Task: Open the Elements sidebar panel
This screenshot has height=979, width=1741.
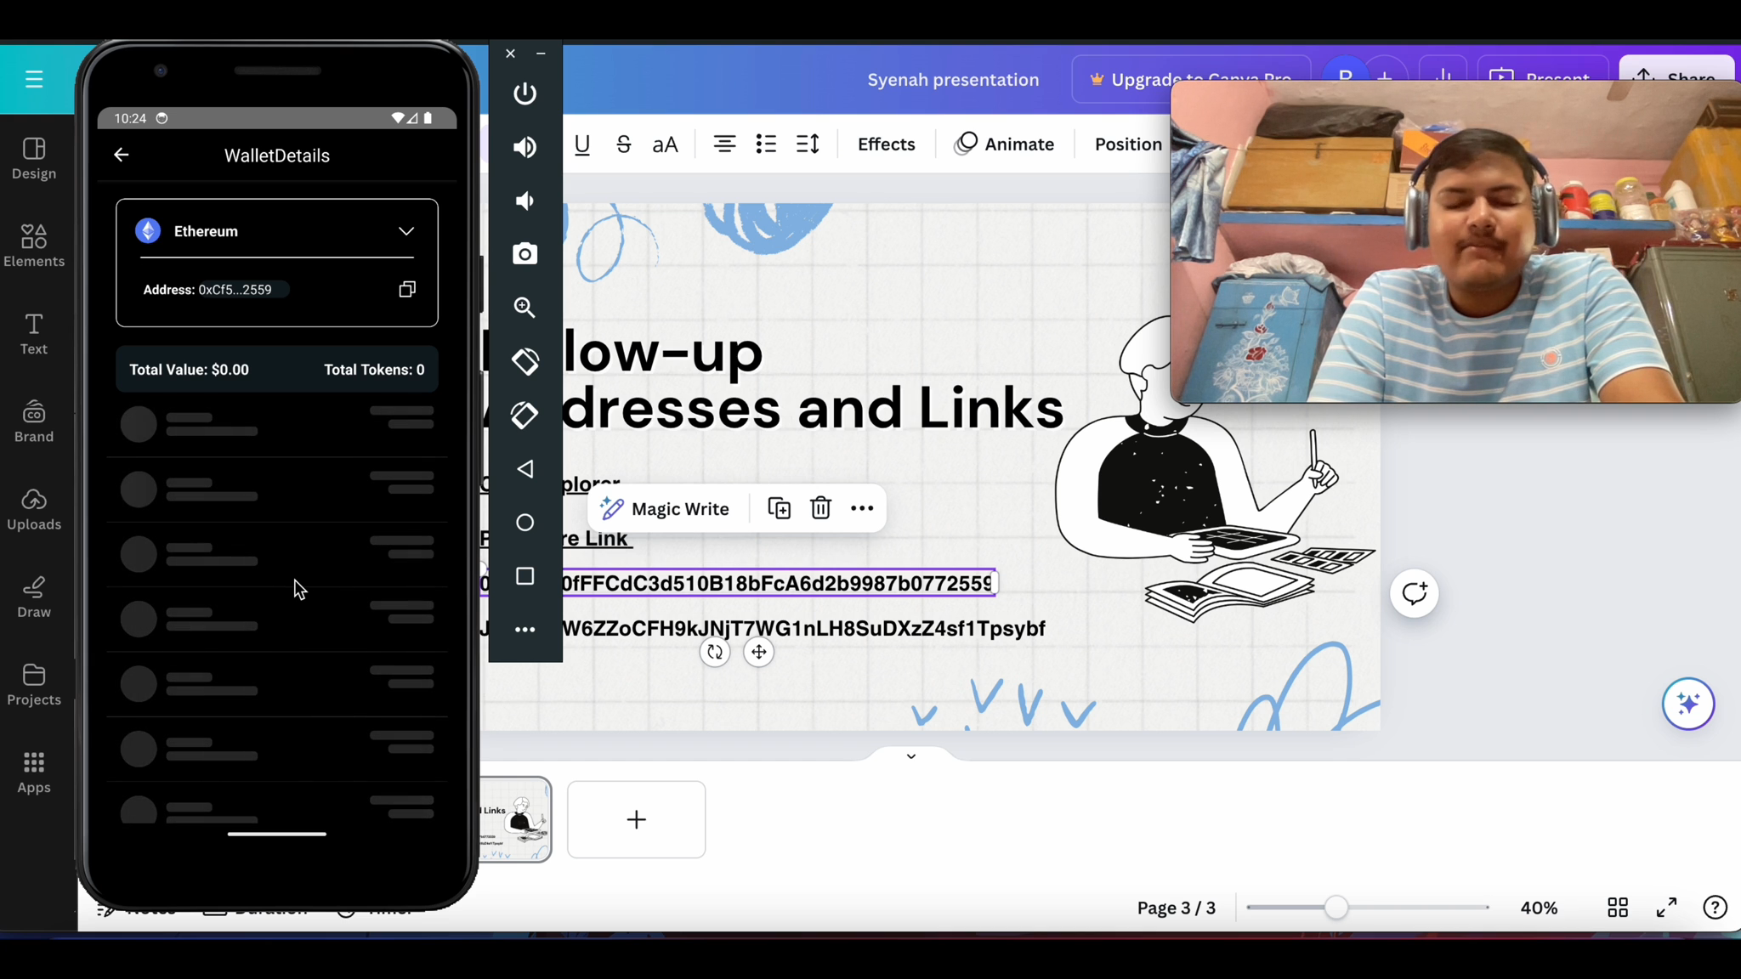Action: pos(34,246)
